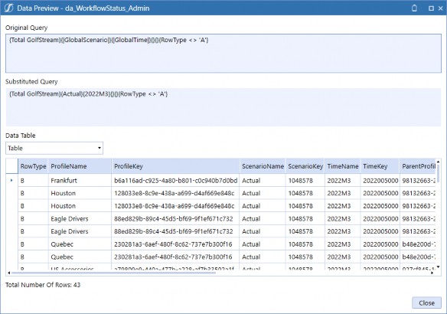447x314 pixels.
Task: Open the Data Table dropdown showing Table
Action: pyautogui.click(x=54, y=148)
